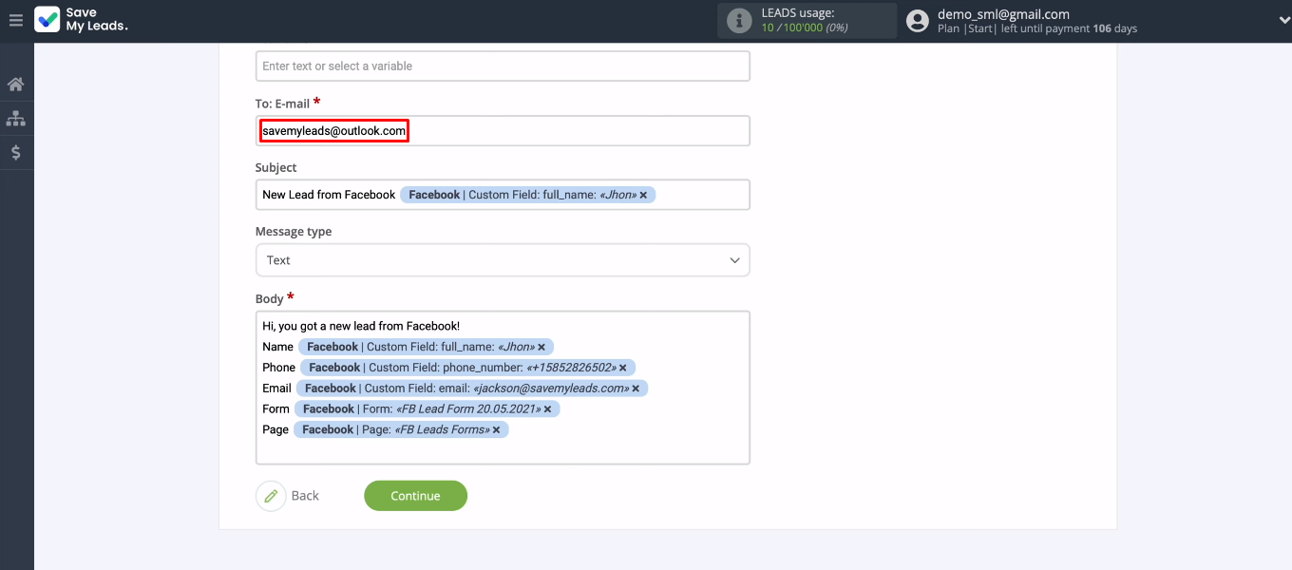Image resolution: width=1292 pixels, height=570 pixels.
Task: Select the FB Lead Form 20.05.2021 tag
Action: (x=427, y=409)
